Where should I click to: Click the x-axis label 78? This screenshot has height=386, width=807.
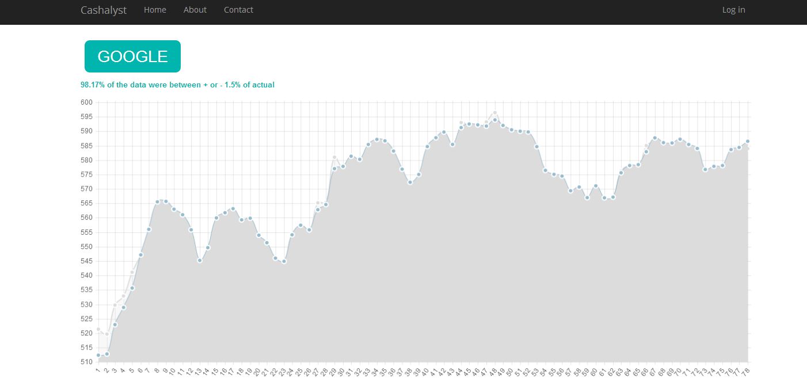click(747, 372)
